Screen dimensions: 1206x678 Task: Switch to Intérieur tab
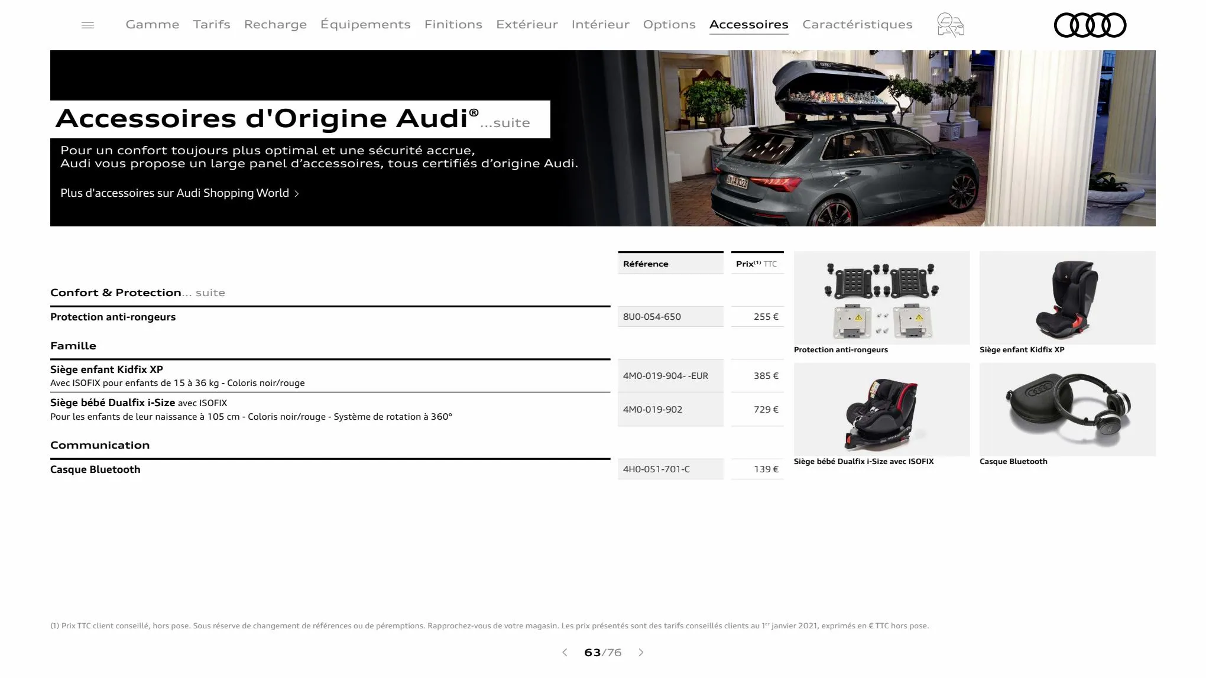[x=601, y=25]
